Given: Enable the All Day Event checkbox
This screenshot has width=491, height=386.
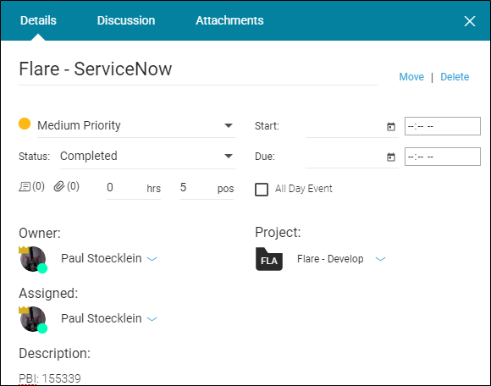Looking at the screenshot, I should (262, 190).
